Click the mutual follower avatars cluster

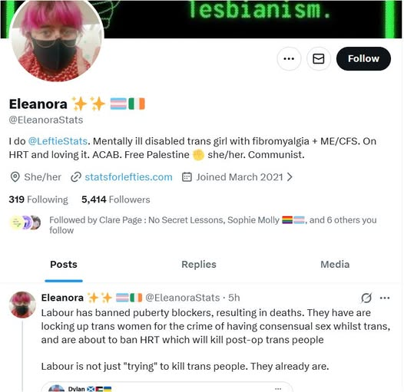25,222
